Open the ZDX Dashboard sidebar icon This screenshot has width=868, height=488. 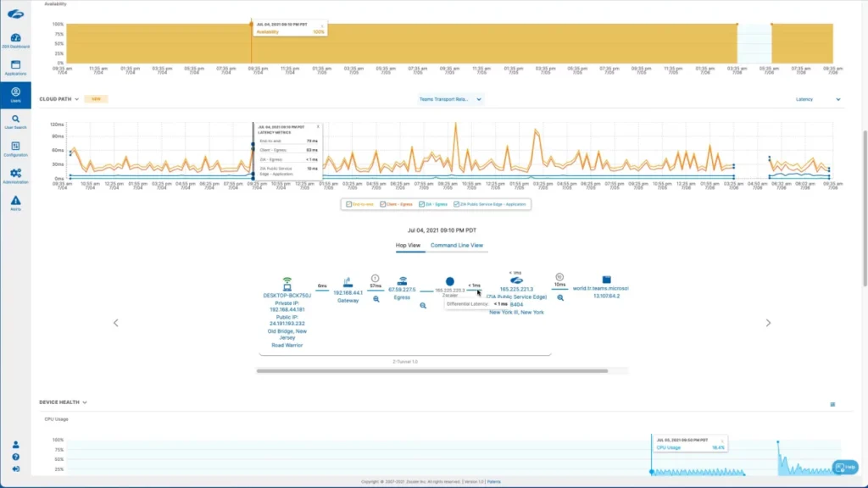(15, 41)
